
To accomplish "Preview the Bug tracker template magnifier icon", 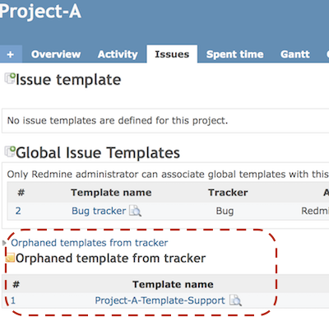I will 135,211.
